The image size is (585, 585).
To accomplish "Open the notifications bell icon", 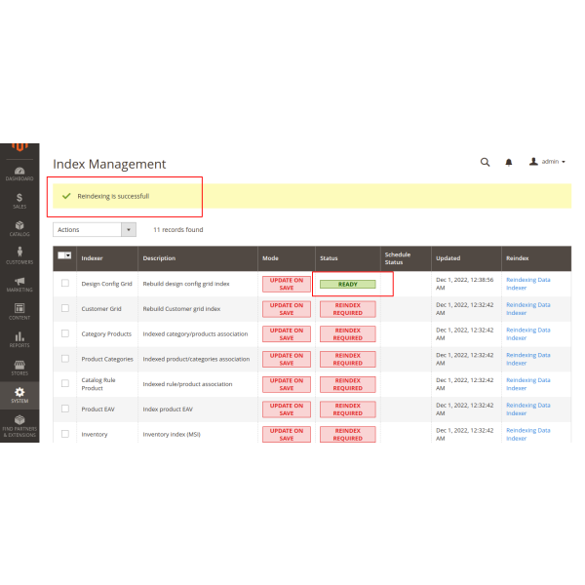I will 508,162.
